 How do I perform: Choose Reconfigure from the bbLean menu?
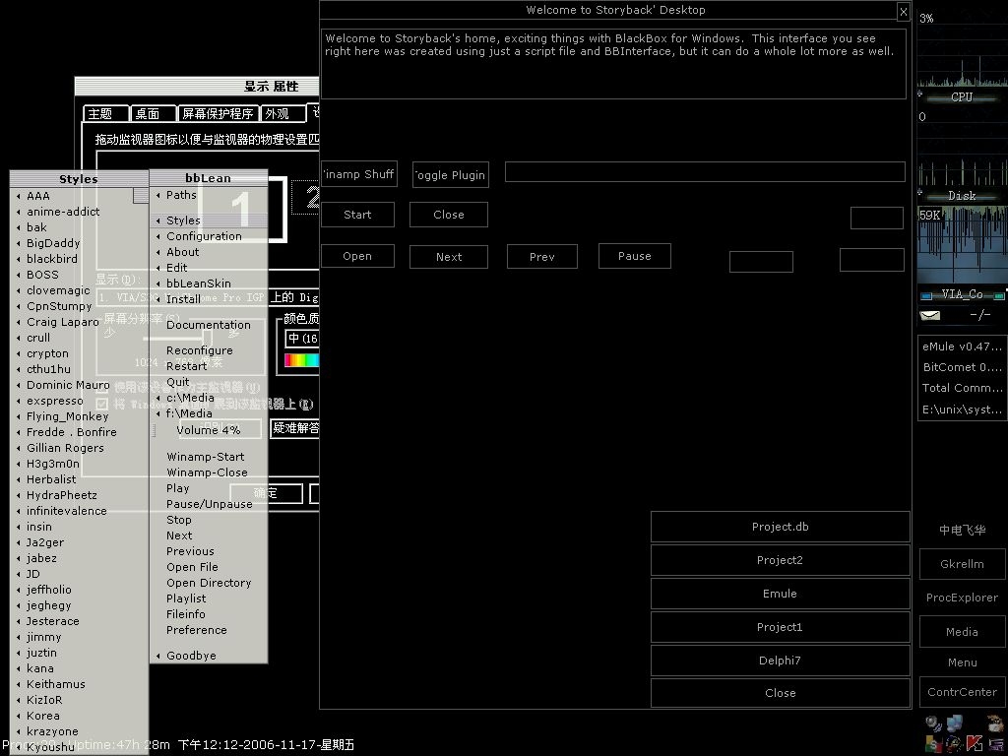click(x=209, y=350)
